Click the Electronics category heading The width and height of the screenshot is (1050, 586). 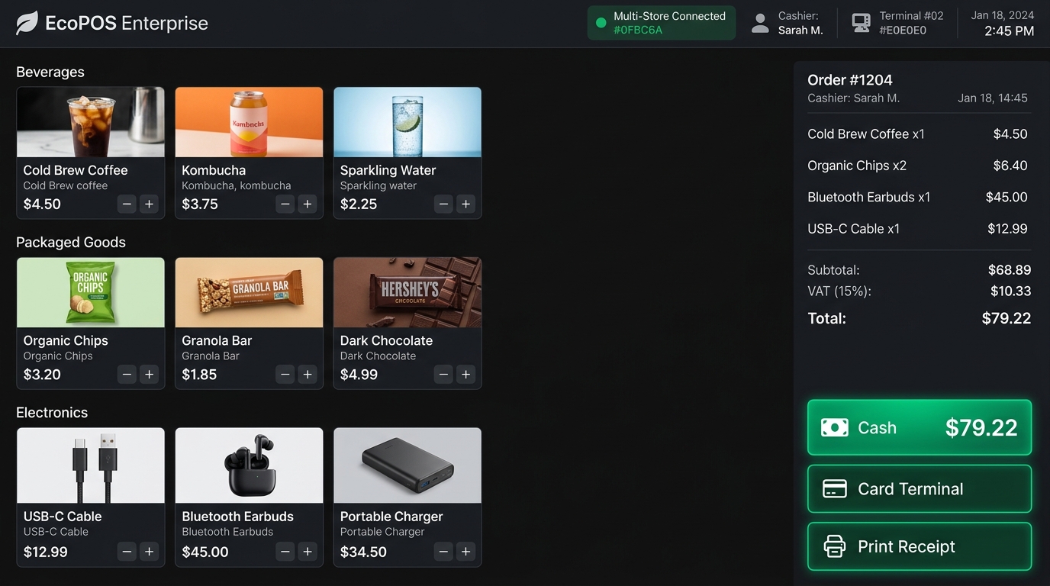point(52,413)
